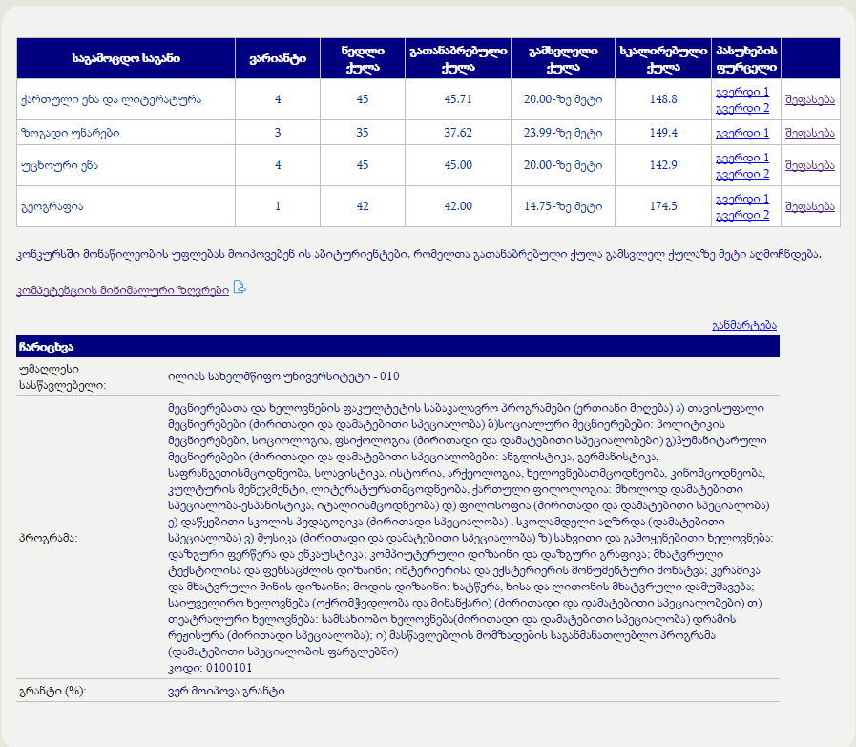This screenshot has width=856, height=747.
Task: Open კომპეტენციის მინიმალური ზღვრები link
Action: tap(122, 290)
